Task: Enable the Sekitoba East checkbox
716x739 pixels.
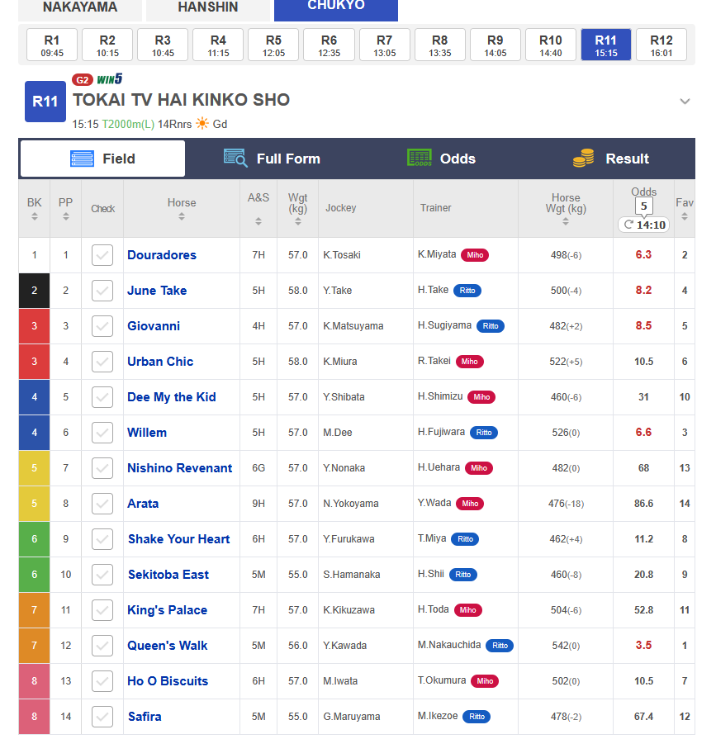Action: coord(102,575)
